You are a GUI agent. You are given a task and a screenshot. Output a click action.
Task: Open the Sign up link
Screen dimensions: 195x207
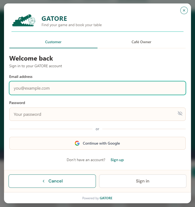click(x=117, y=160)
